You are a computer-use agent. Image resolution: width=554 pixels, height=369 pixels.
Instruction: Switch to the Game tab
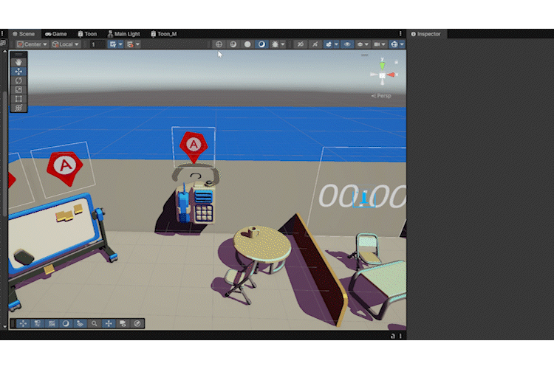(56, 34)
